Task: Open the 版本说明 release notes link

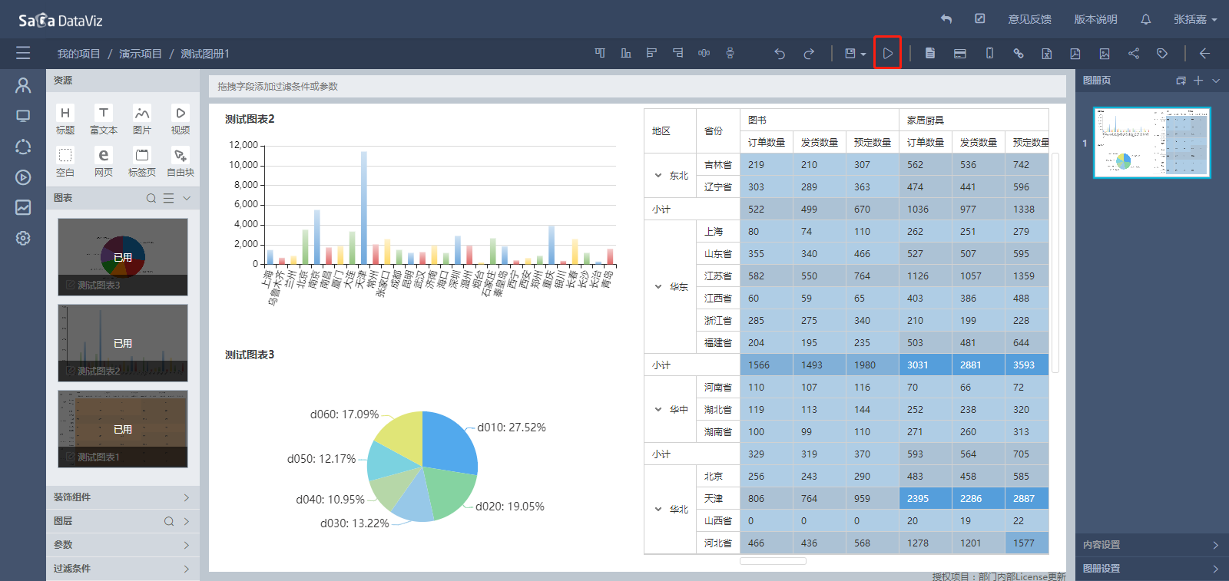Action: tap(1095, 19)
